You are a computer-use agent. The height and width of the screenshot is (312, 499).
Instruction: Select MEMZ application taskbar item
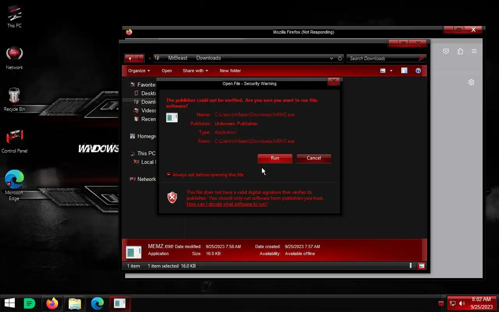tap(120, 303)
